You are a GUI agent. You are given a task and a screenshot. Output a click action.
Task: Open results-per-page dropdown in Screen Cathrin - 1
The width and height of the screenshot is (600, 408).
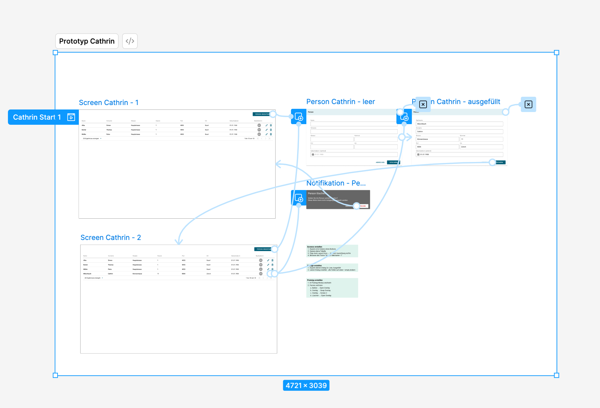pyautogui.click(x=101, y=138)
